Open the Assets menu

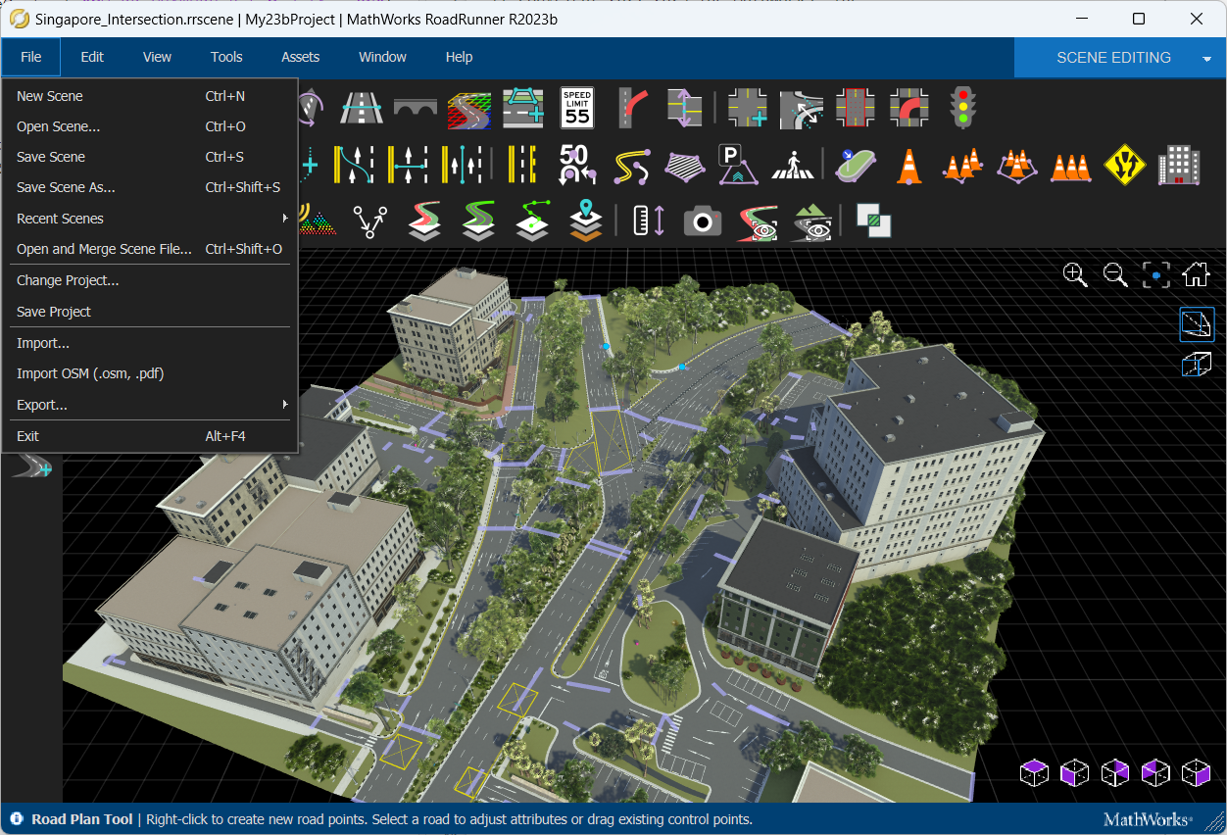[x=300, y=57]
